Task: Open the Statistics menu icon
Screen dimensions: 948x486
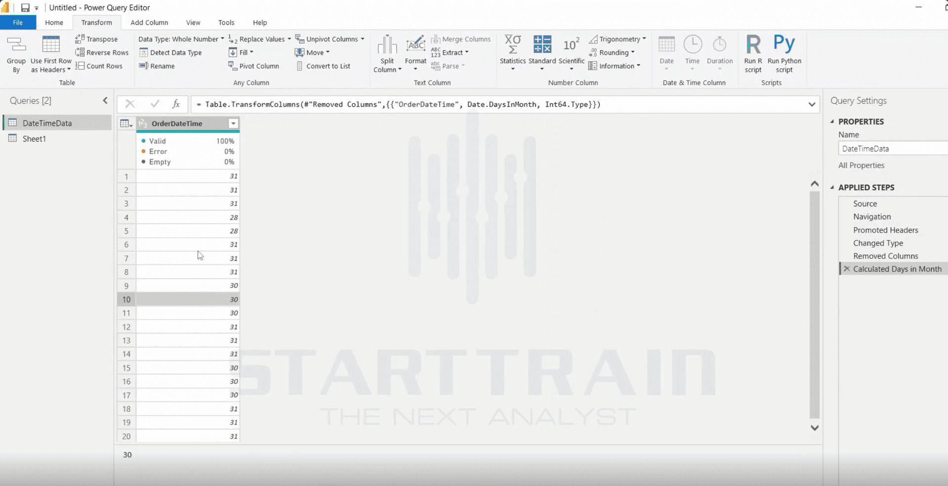Action: pyautogui.click(x=513, y=44)
